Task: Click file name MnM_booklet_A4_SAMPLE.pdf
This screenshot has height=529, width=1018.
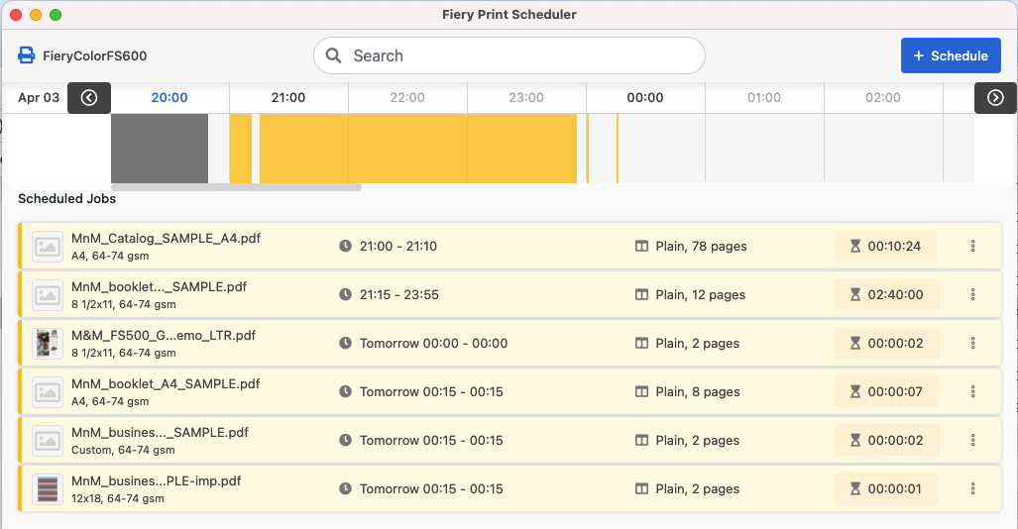Action: click(166, 383)
